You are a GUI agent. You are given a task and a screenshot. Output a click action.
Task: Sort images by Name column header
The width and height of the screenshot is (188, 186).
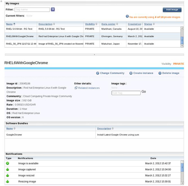[9, 24]
